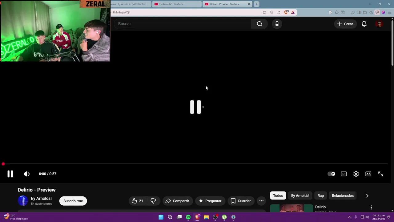
Task: Open the Preguntar AI ask button
Action: pos(210,201)
